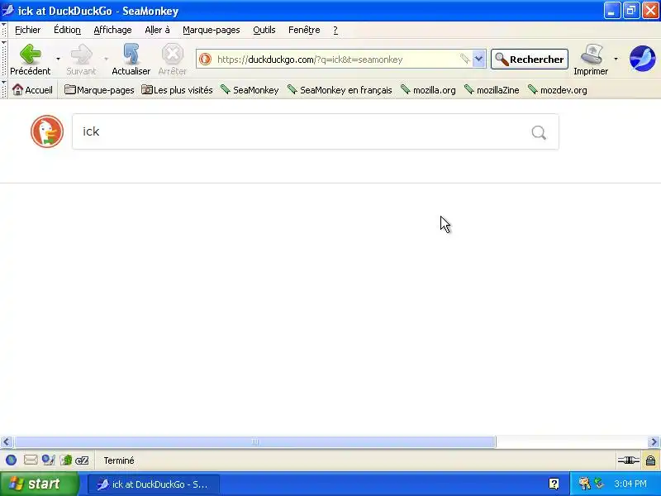
Task: Open the Suivant history dropdown arrow
Action: pos(106,59)
